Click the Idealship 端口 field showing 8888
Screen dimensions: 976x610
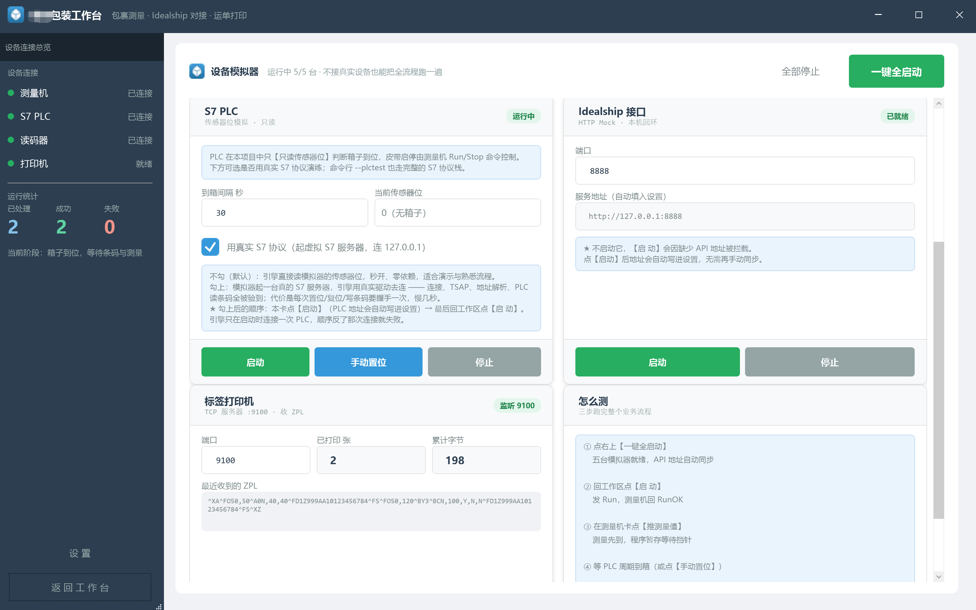(745, 171)
